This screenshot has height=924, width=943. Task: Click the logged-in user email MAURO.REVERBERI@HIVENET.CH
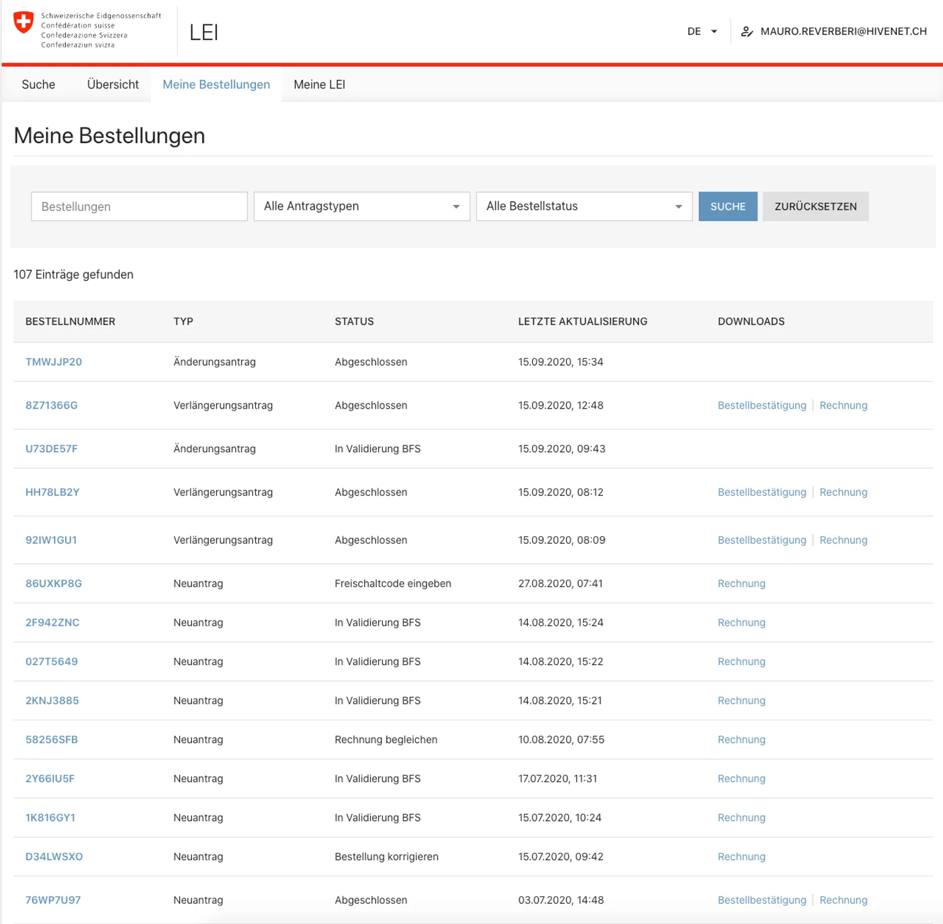pyautogui.click(x=843, y=31)
